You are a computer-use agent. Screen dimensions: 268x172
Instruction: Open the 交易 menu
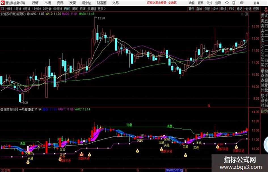(115, 3)
